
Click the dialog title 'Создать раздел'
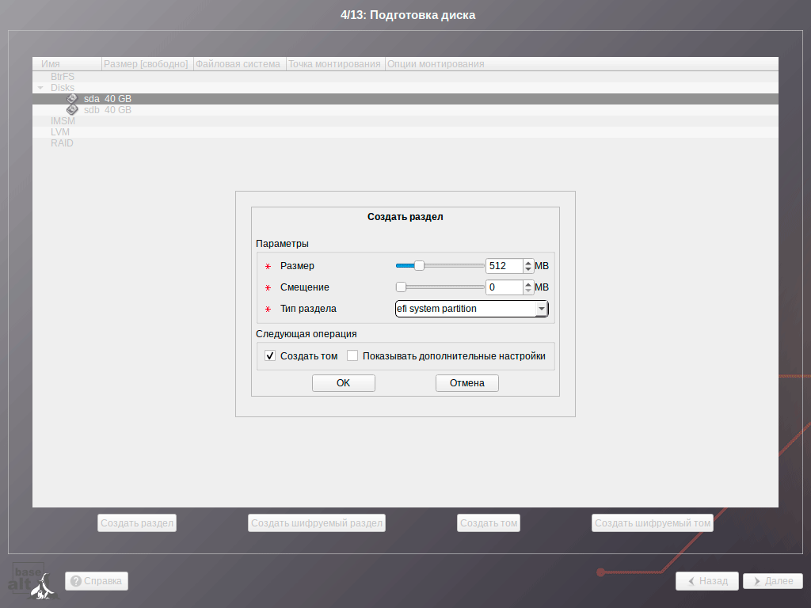(x=405, y=217)
